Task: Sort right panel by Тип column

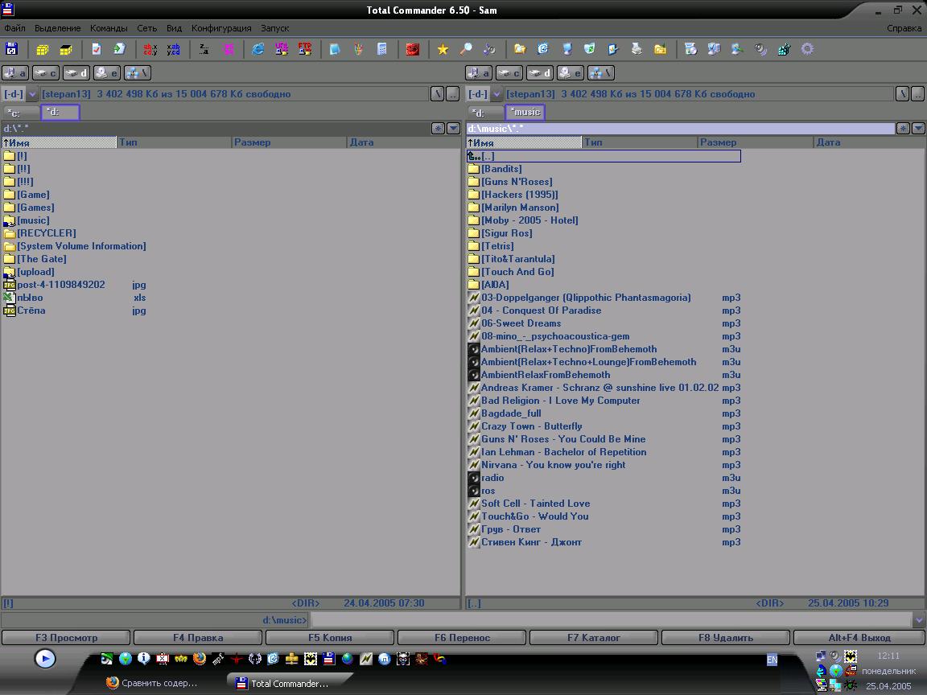Action: click(640, 142)
